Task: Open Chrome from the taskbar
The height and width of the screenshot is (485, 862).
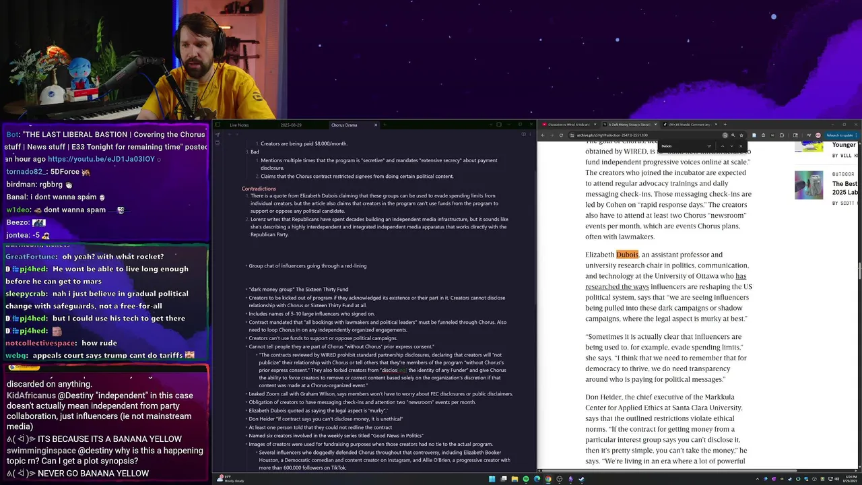Action: point(548,479)
